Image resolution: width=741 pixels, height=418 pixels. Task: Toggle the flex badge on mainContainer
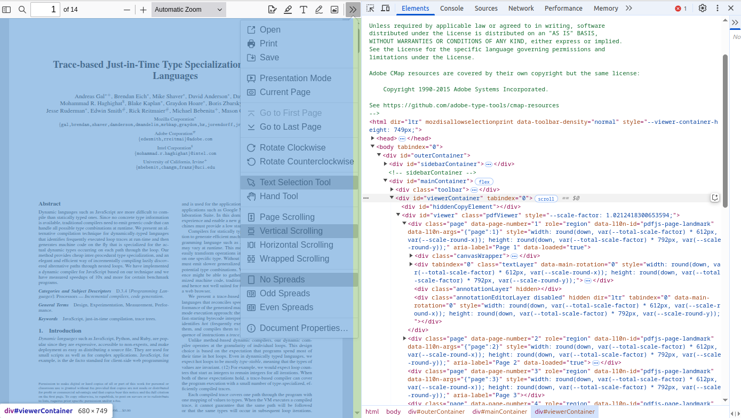coord(484,182)
